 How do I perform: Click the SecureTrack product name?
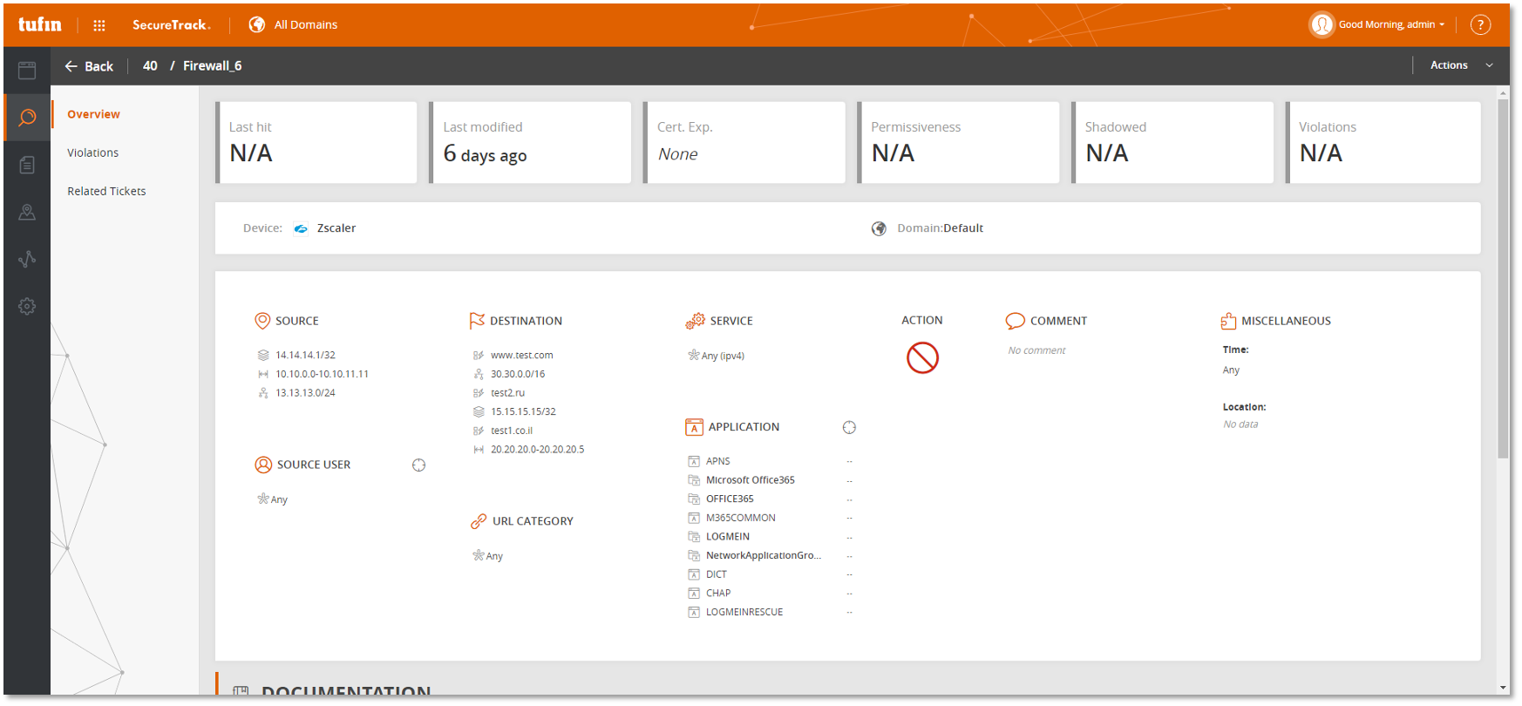coord(172,24)
